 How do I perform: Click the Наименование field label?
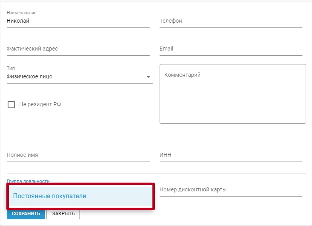click(21, 13)
